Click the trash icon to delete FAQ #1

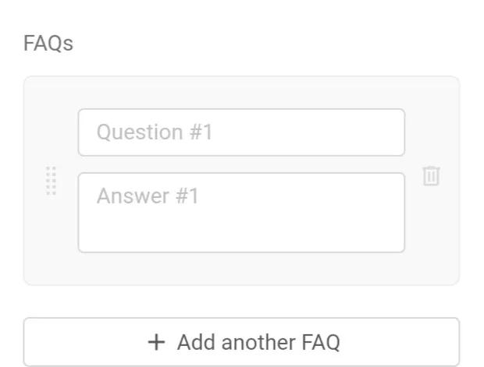[x=431, y=176]
